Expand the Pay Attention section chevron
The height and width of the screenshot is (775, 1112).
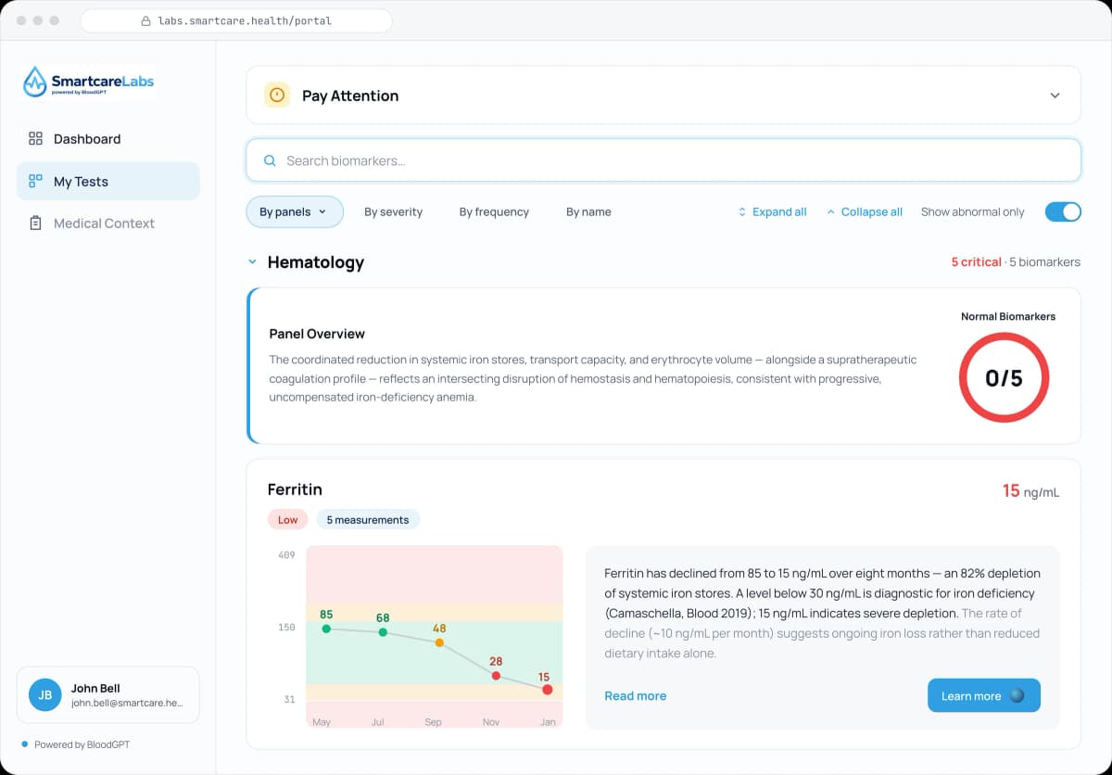[1055, 95]
